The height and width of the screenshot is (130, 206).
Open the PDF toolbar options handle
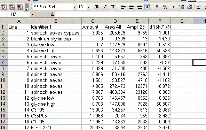(x=26, y=7)
